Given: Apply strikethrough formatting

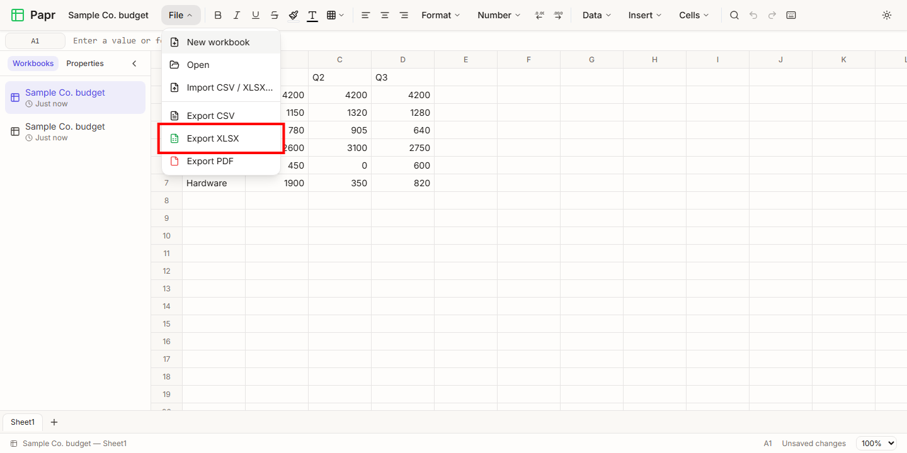Looking at the screenshot, I should [275, 15].
